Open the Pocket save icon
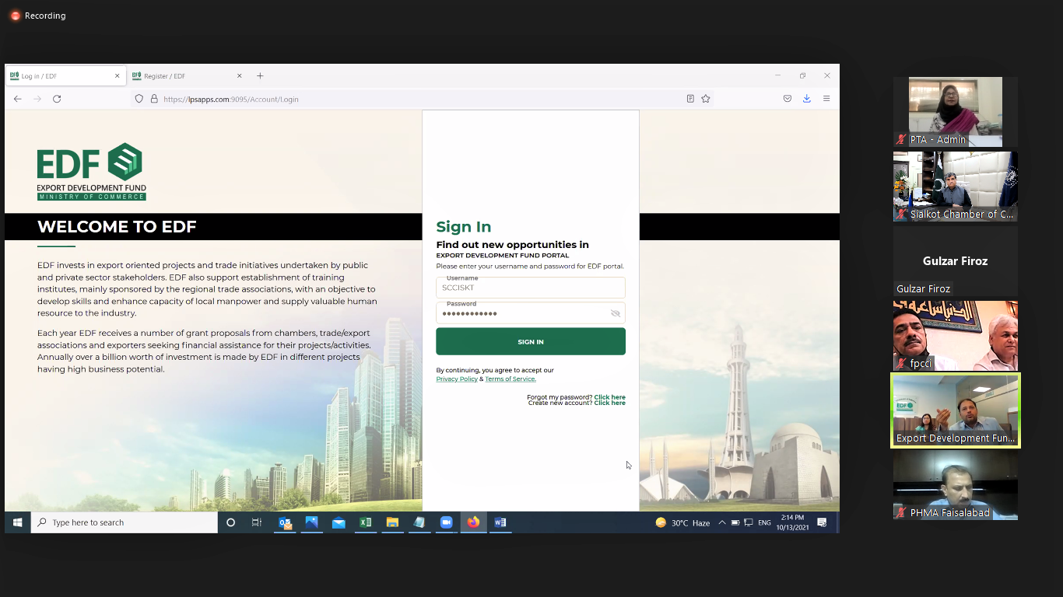1063x597 pixels. (x=788, y=99)
